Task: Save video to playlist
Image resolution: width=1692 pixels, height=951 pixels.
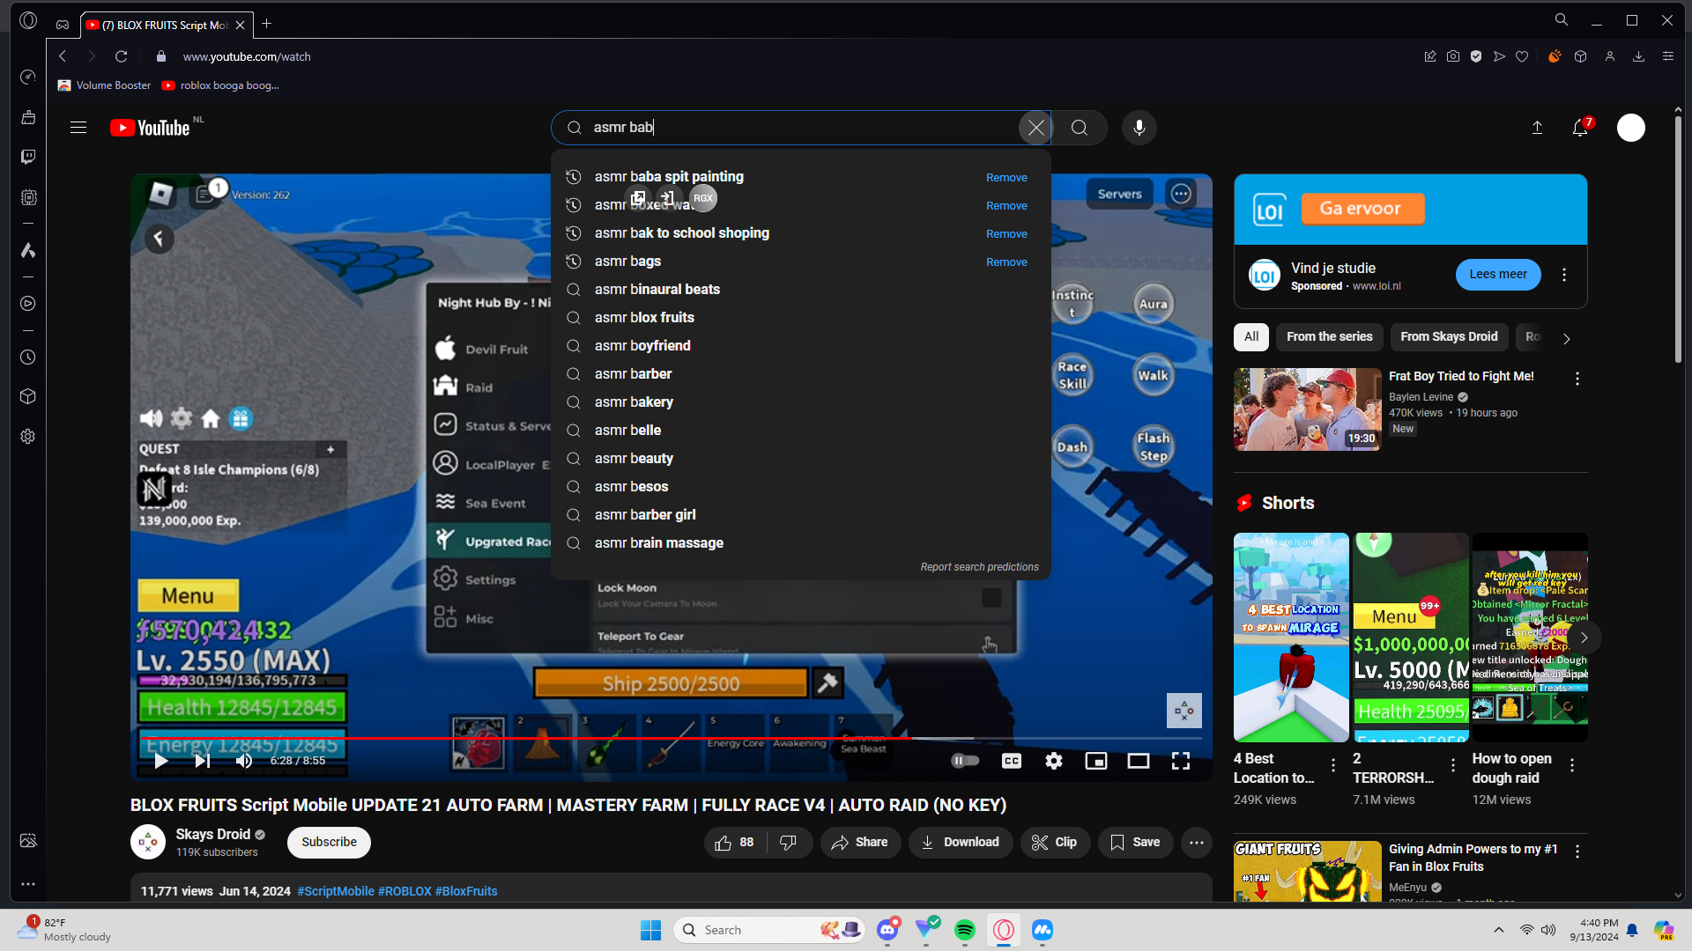Action: [x=1135, y=843]
